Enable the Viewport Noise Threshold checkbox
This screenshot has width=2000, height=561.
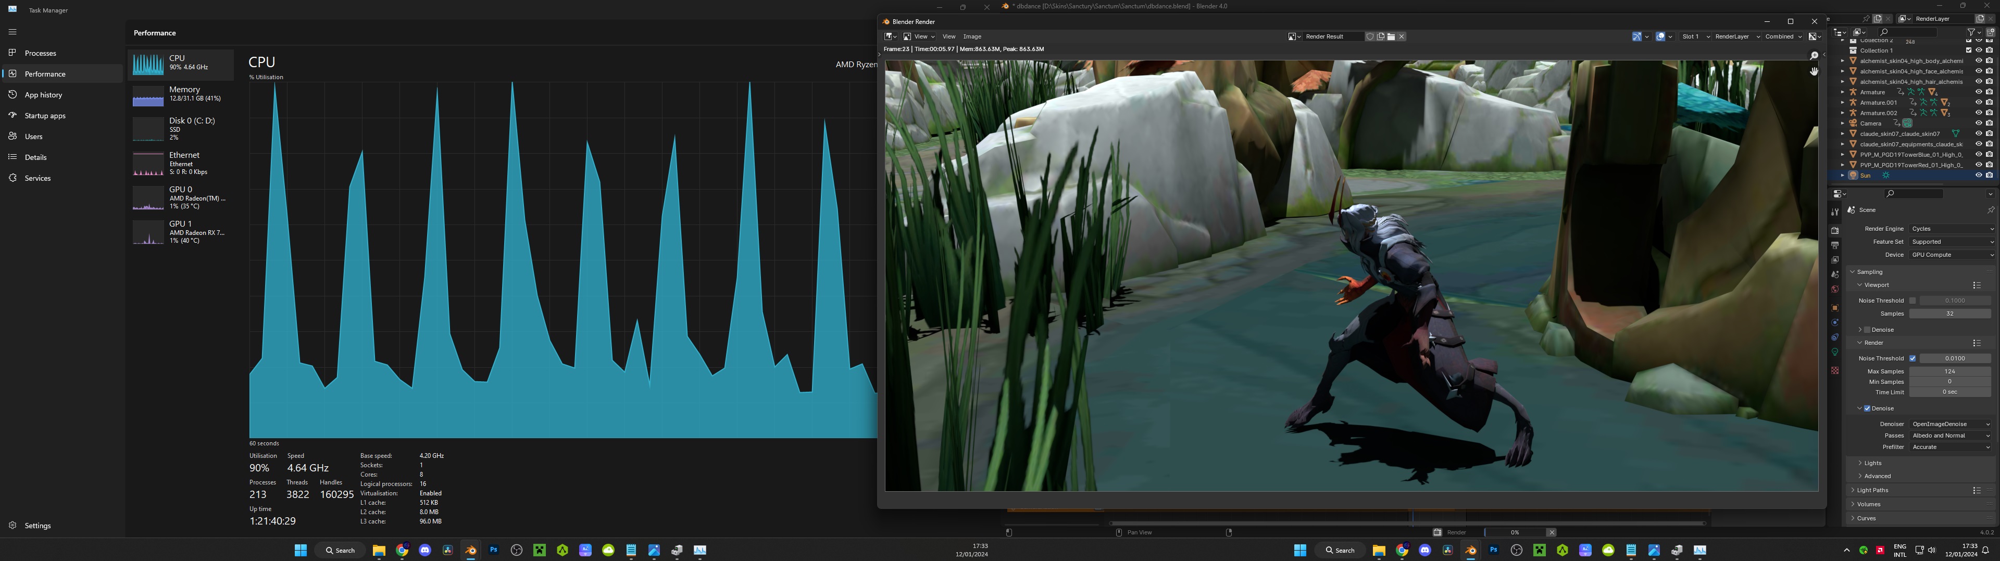(x=1913, y=301)
